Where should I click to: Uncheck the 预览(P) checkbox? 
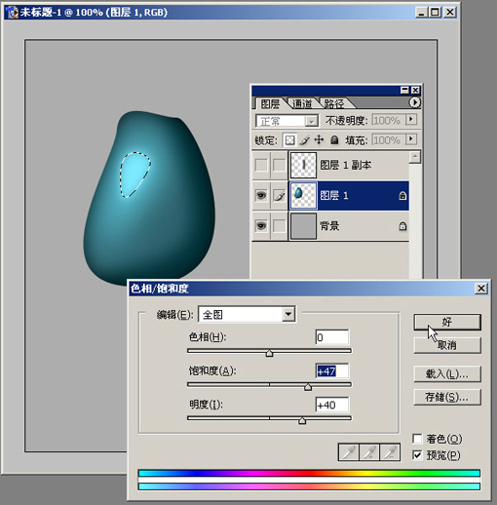coord(417,455)
